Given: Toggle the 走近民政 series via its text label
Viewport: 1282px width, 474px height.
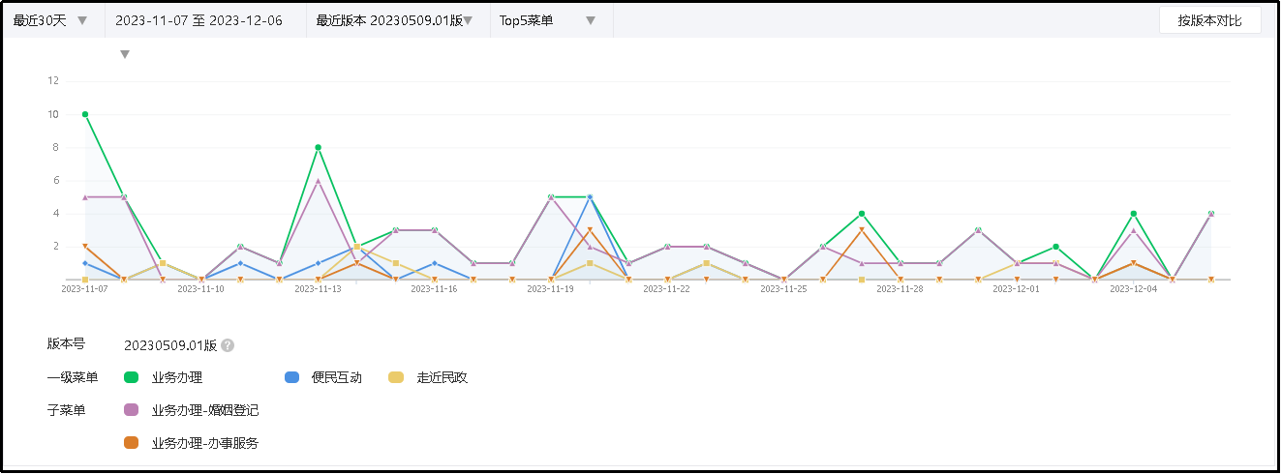Looking at the screenshot, I should [x=442, y=377].
